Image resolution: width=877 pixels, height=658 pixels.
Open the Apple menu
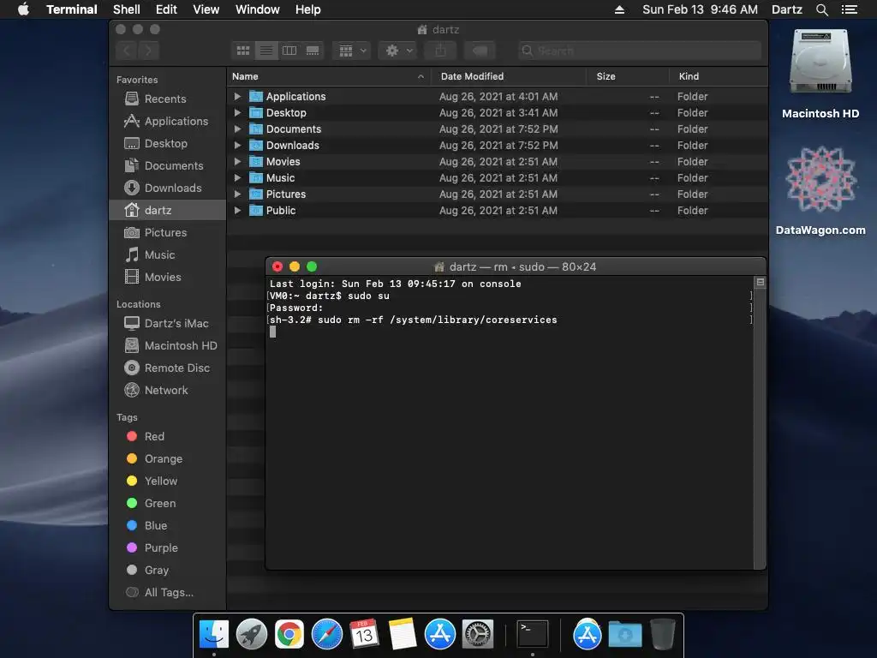coord(23,9)
